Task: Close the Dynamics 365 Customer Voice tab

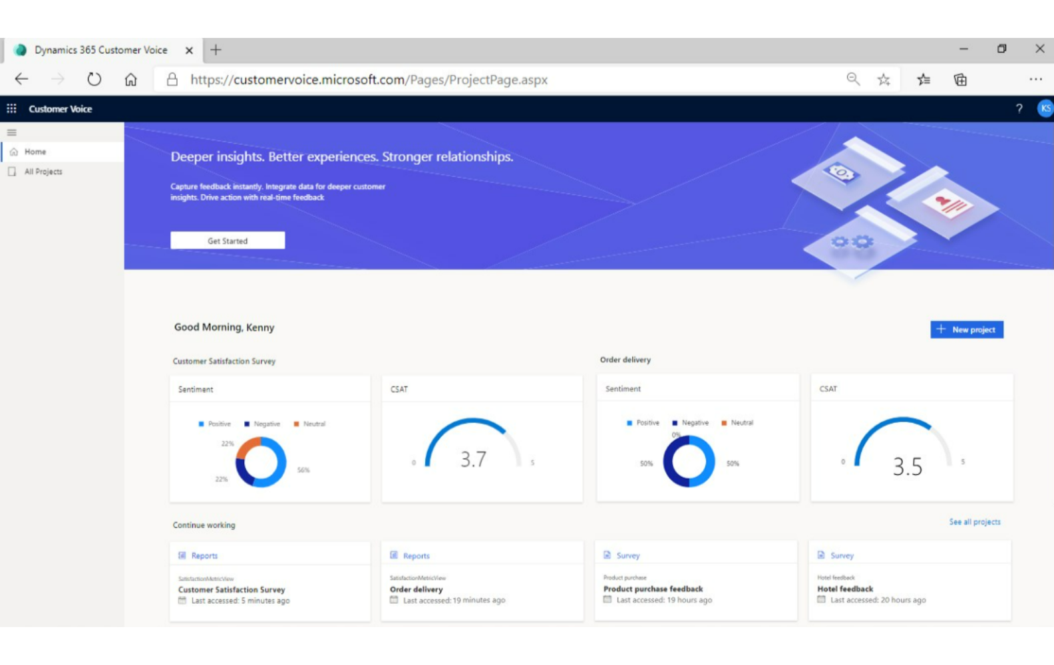Action: [x=189, y=51]
